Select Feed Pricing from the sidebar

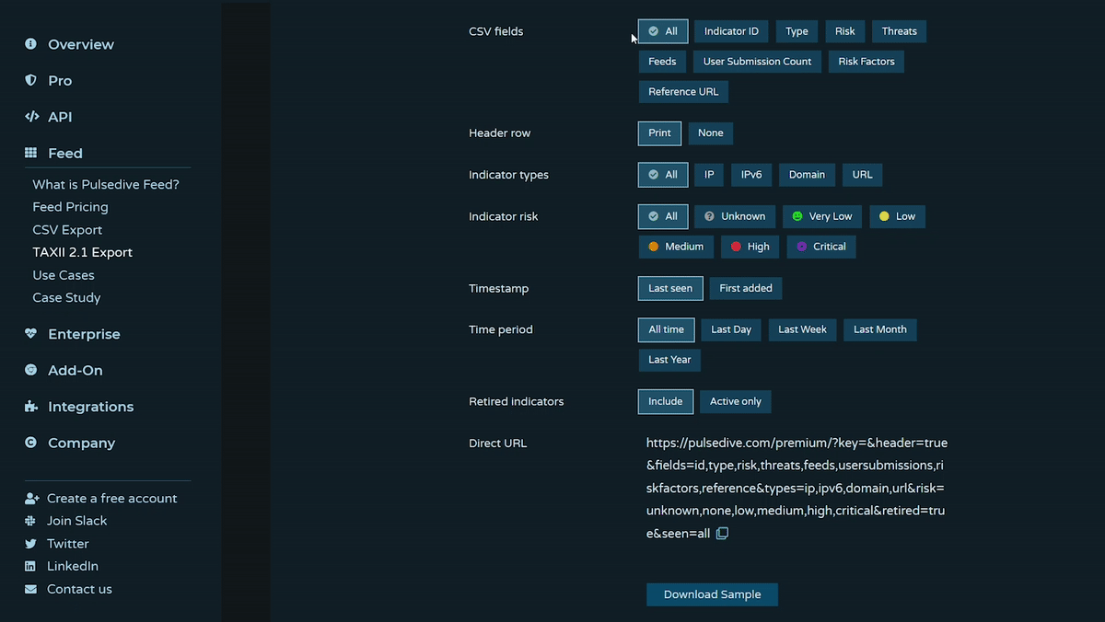[69, 206]
